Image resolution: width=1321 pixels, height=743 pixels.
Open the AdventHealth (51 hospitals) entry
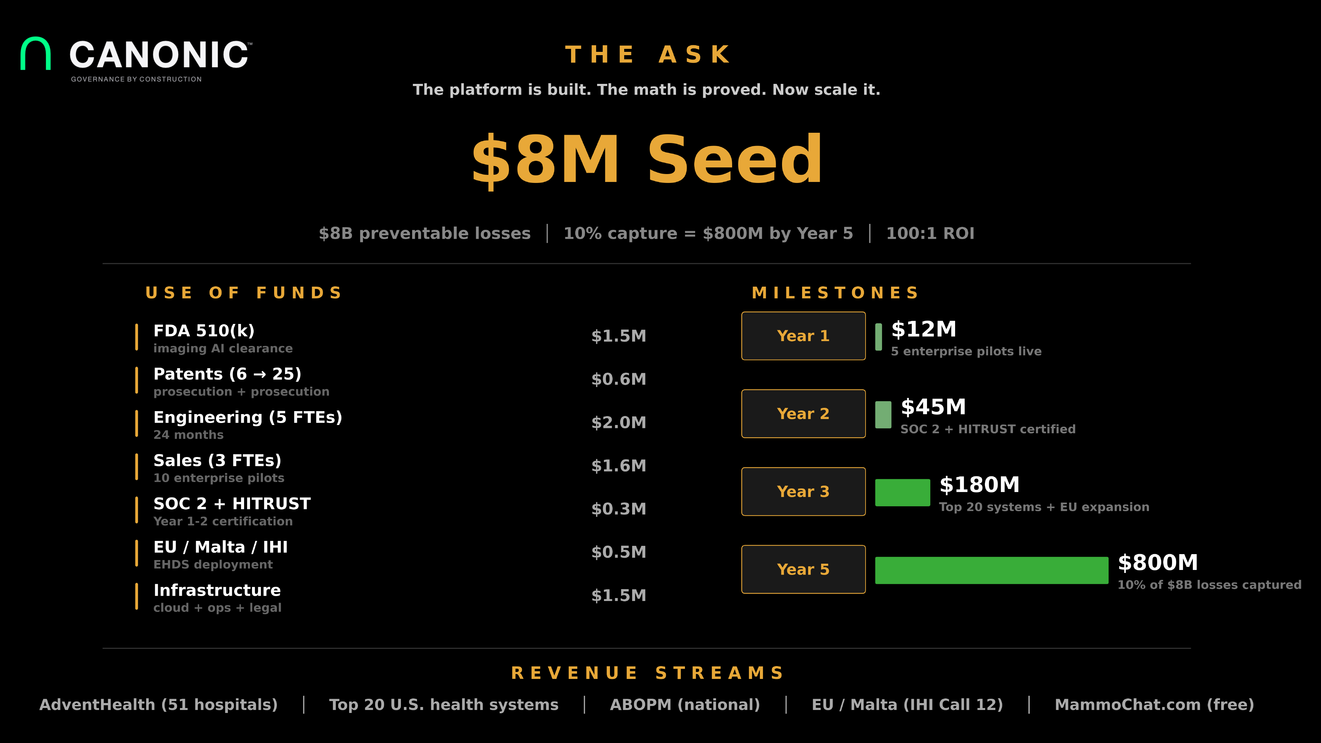[159, 705]
